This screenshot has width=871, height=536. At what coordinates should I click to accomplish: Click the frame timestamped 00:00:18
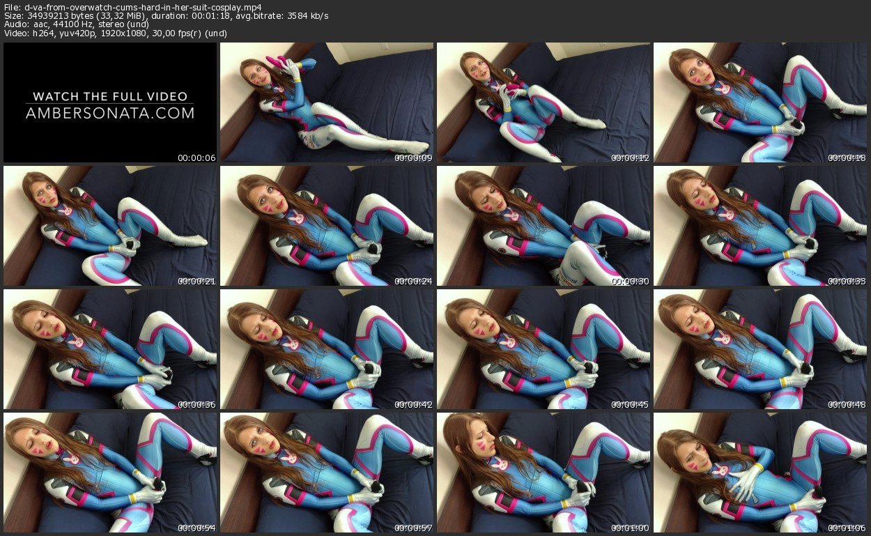[760, 103]
